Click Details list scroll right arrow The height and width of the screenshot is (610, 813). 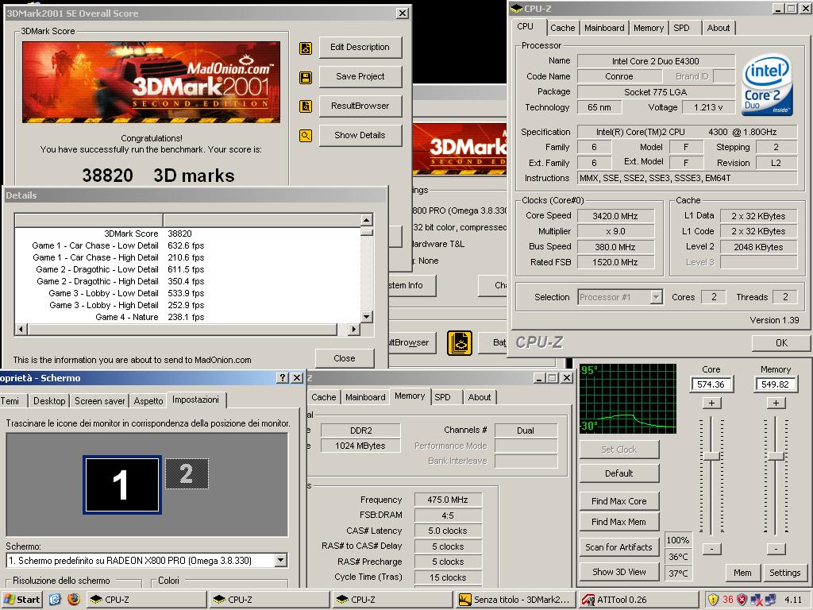[x=353, y=329]
